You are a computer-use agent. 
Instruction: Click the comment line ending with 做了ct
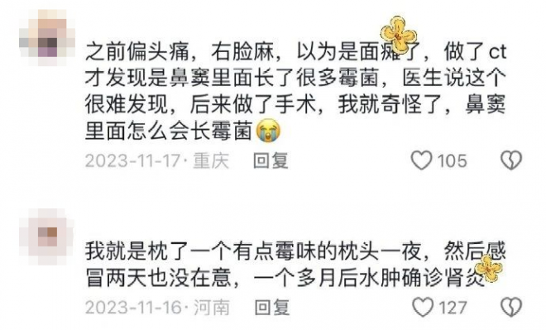(295, 51)
